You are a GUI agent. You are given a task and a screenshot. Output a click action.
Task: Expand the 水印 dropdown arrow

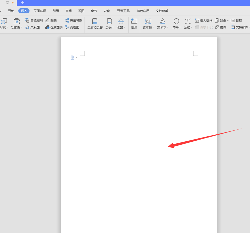pos(124,27)
